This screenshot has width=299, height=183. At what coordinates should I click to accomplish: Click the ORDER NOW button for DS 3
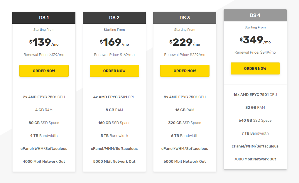tap(185, 71)
